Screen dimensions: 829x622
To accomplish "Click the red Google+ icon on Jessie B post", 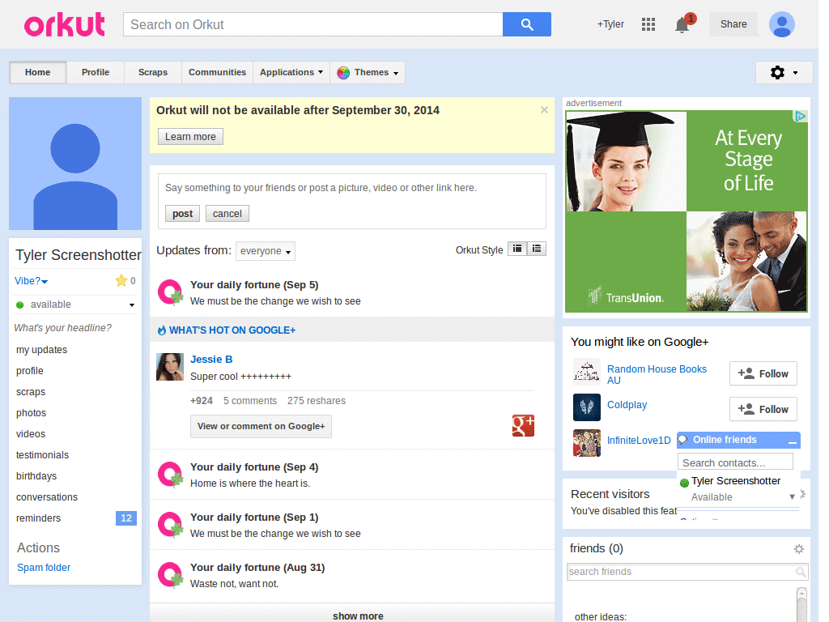I will click(523, 425).
